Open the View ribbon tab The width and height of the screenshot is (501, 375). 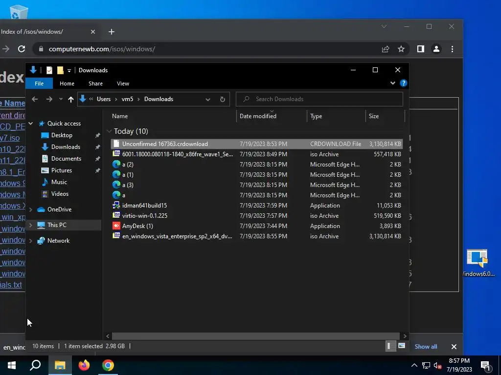coord(123,83)
